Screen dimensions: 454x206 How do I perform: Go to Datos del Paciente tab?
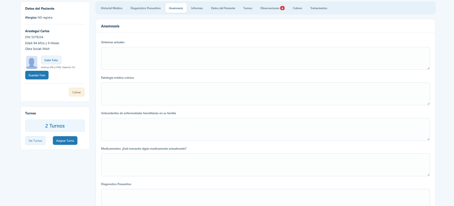click(x=223, y=8)
